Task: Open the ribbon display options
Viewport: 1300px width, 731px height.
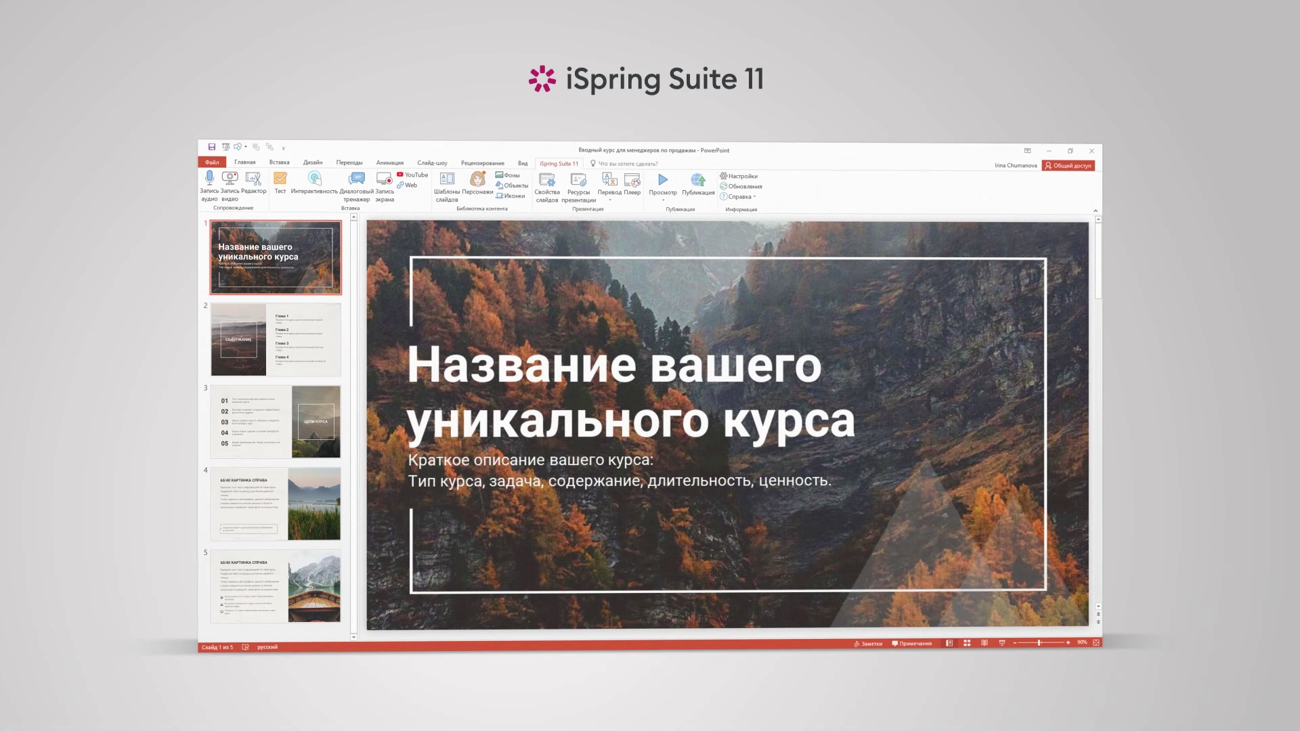Action: (1027, 151)
